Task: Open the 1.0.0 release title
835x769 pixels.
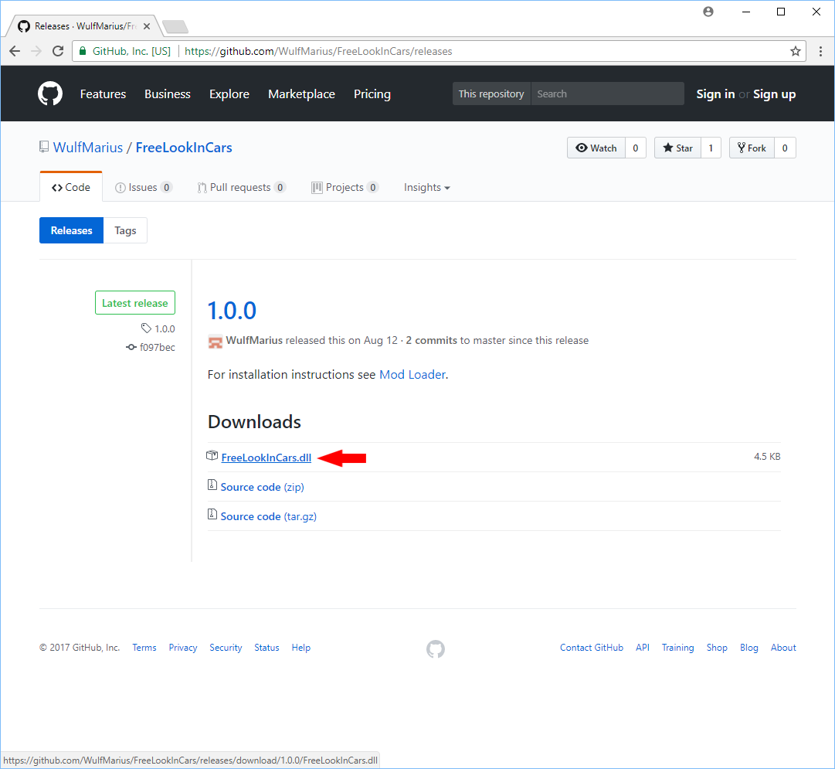Action: (x=232, y=311)
